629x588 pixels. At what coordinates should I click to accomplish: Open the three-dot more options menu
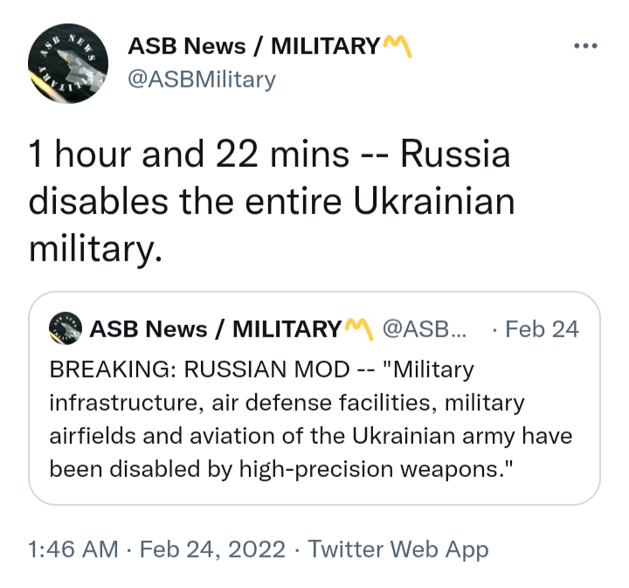pos(585,46)
